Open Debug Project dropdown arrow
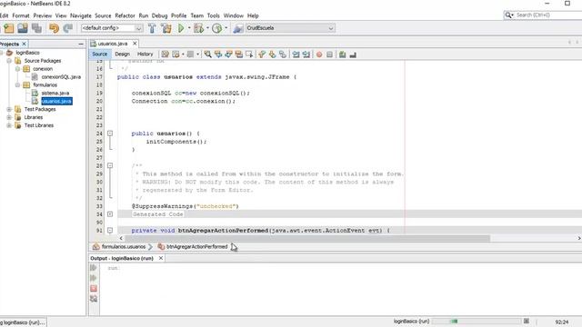The image size is (582, 327). click(x=207, y=28)
